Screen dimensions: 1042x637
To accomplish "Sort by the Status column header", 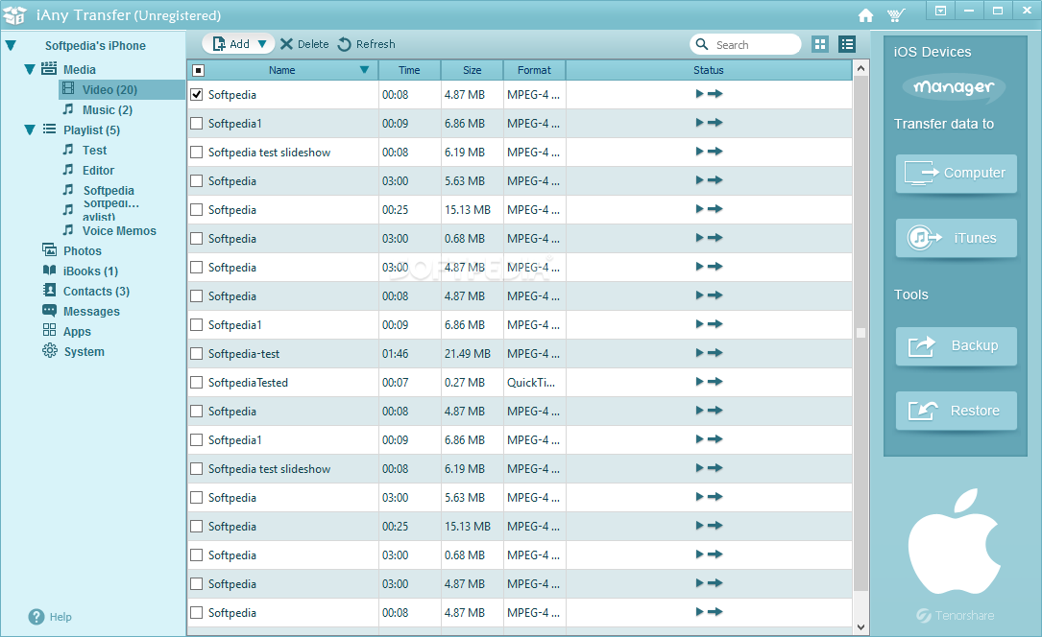I will 709,70.
